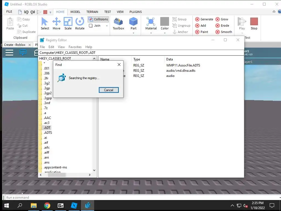Select the .appcontent-ms registry key
Viewport: 281px width, 211px height.
(x=55, y=167)
